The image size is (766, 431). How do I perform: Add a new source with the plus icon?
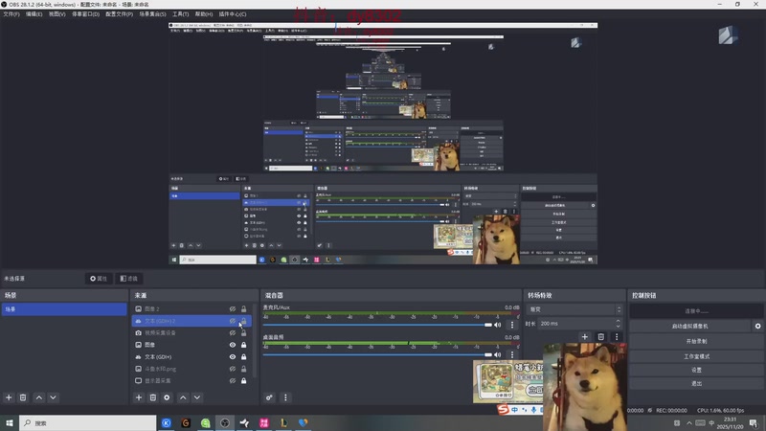coord(139,397)
